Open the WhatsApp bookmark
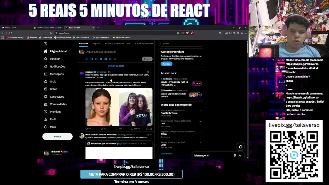The image size is (329, 185). click(45, 38)
